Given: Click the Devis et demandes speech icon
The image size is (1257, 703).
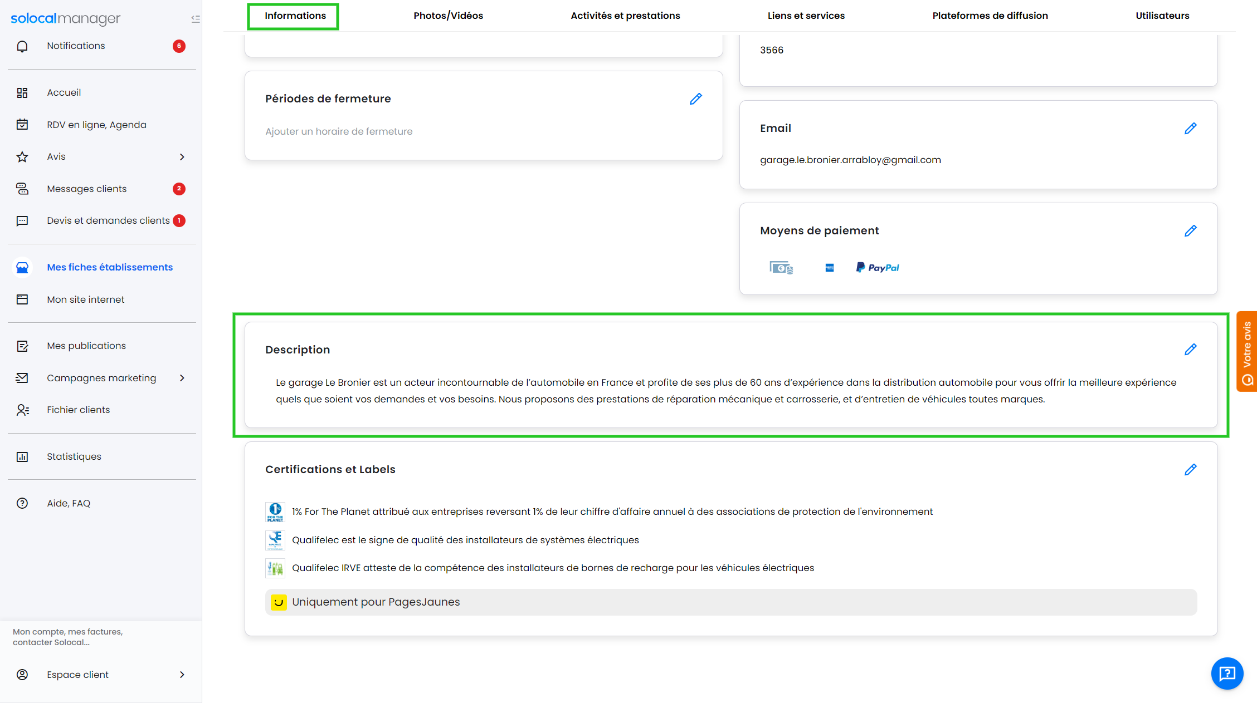Looking at the screenshot, I should (x=22, y=221).
